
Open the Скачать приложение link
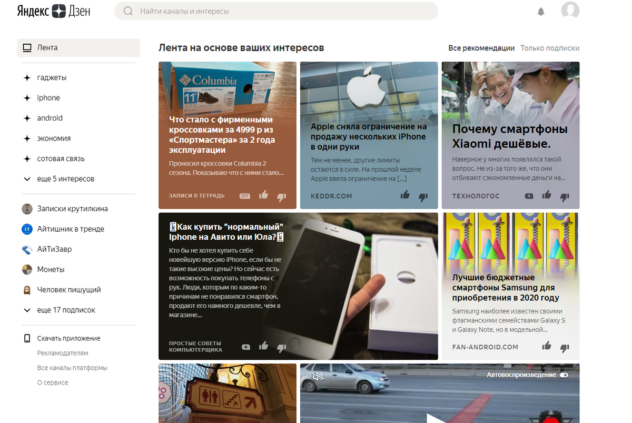[68, 339]
